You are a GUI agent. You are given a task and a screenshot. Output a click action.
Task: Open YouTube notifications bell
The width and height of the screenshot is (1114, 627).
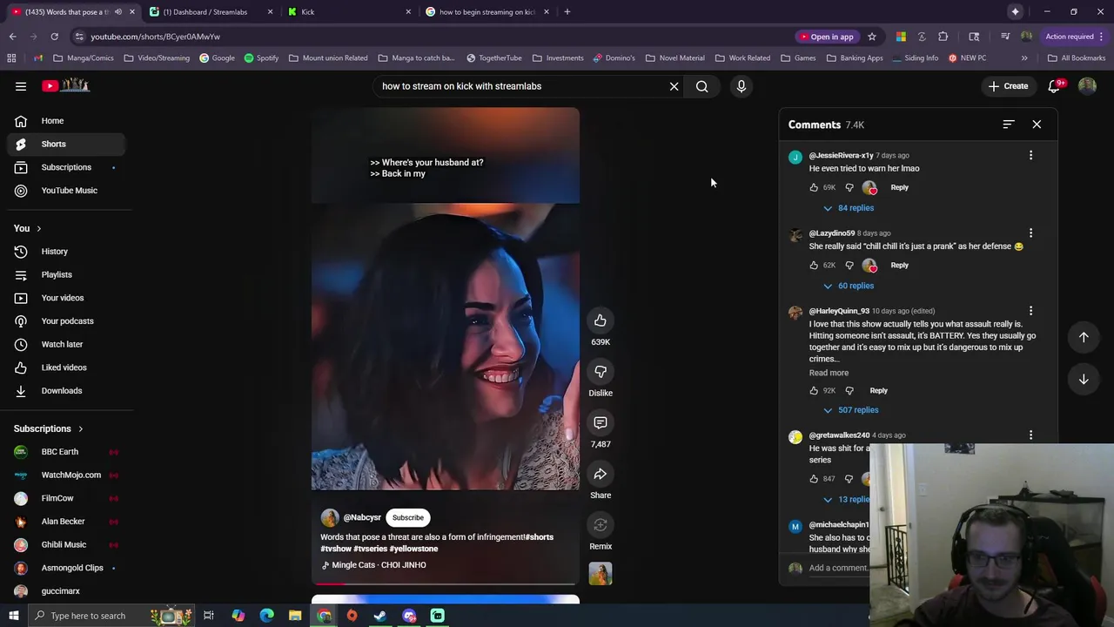click(x=1054, y=86)
